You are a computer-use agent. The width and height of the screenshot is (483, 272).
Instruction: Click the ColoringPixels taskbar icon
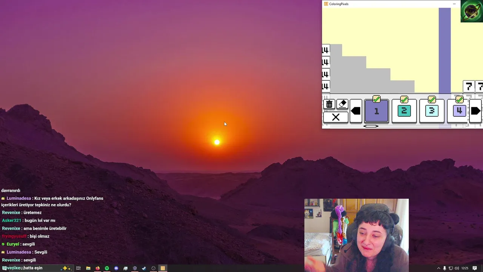[163, 268]
